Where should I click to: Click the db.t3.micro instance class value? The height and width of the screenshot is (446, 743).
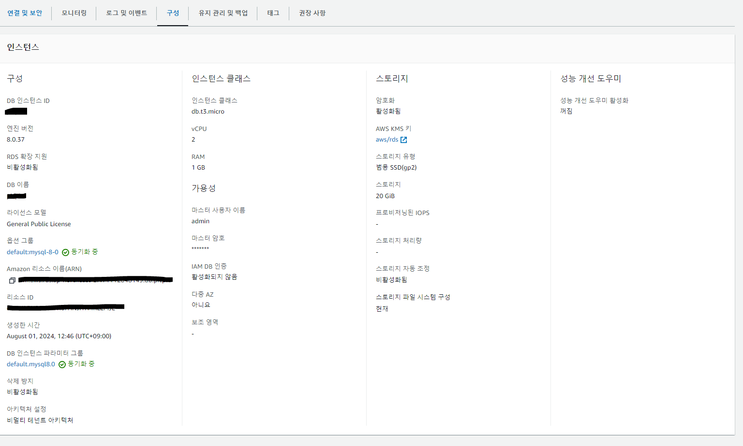(208, 112)
